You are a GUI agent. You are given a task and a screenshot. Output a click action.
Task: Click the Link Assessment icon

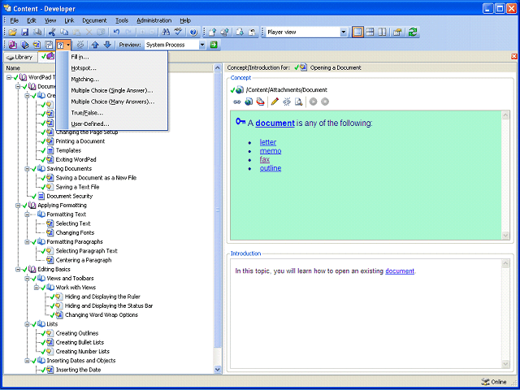coord(49,45)
